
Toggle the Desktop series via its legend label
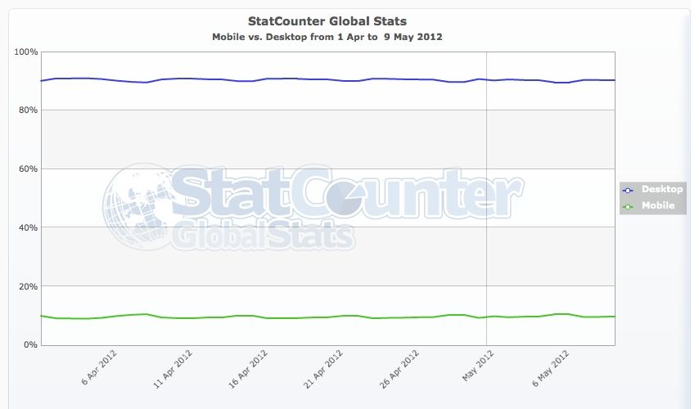click(x=662, y=189)
